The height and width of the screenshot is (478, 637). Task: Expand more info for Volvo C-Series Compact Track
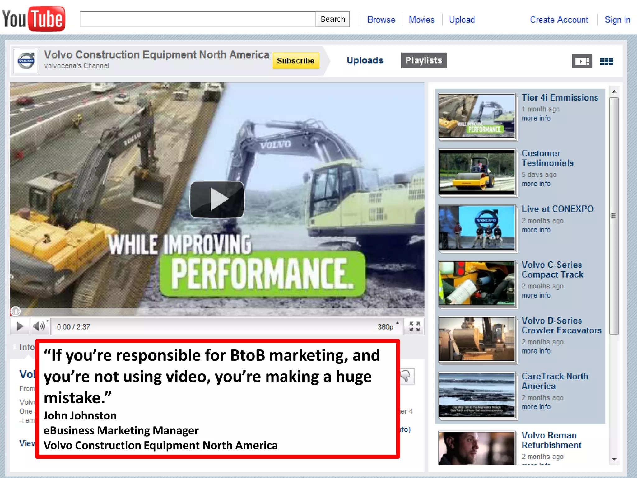pos(536,295)
